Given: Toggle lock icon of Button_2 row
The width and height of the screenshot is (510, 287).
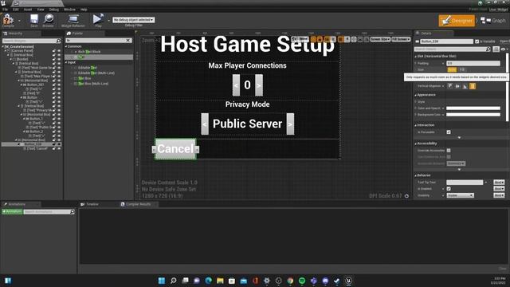Looking at the screenshot, I should coord(54,132).
